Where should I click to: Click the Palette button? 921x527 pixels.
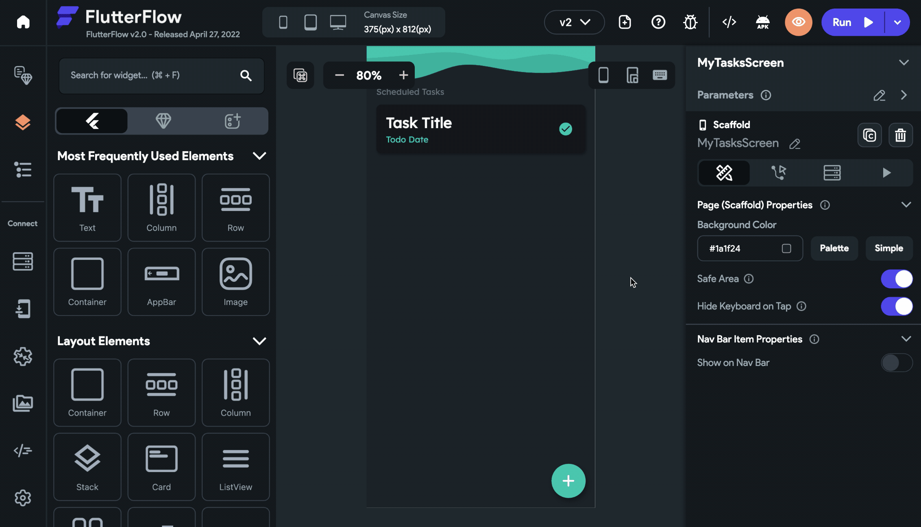[x=834, y=248]
